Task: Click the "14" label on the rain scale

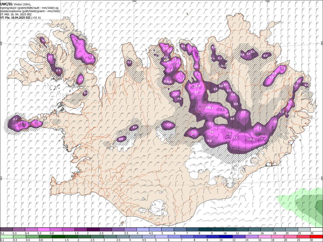Action: pos(247,240)
